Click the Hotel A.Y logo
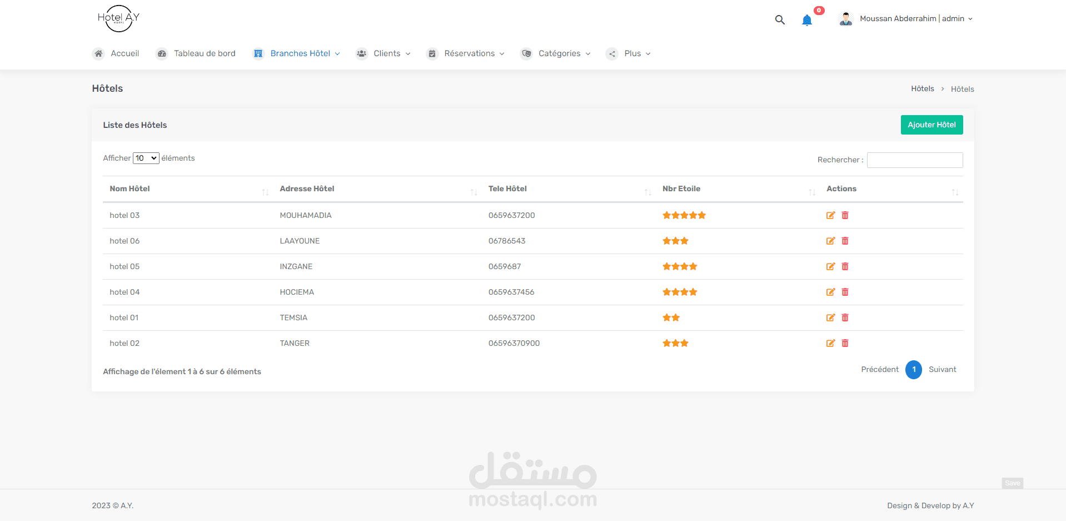The image size is (1066, 521). coord(118,18)
